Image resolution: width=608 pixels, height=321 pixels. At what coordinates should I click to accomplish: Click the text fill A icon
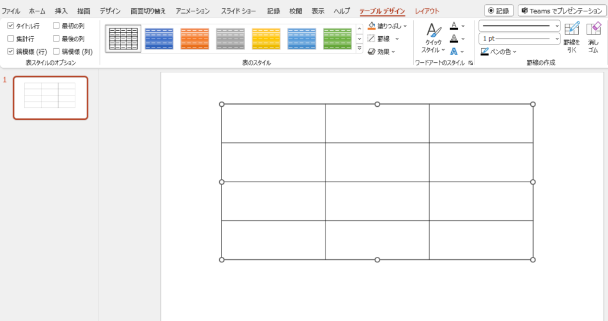coord(454,26)
